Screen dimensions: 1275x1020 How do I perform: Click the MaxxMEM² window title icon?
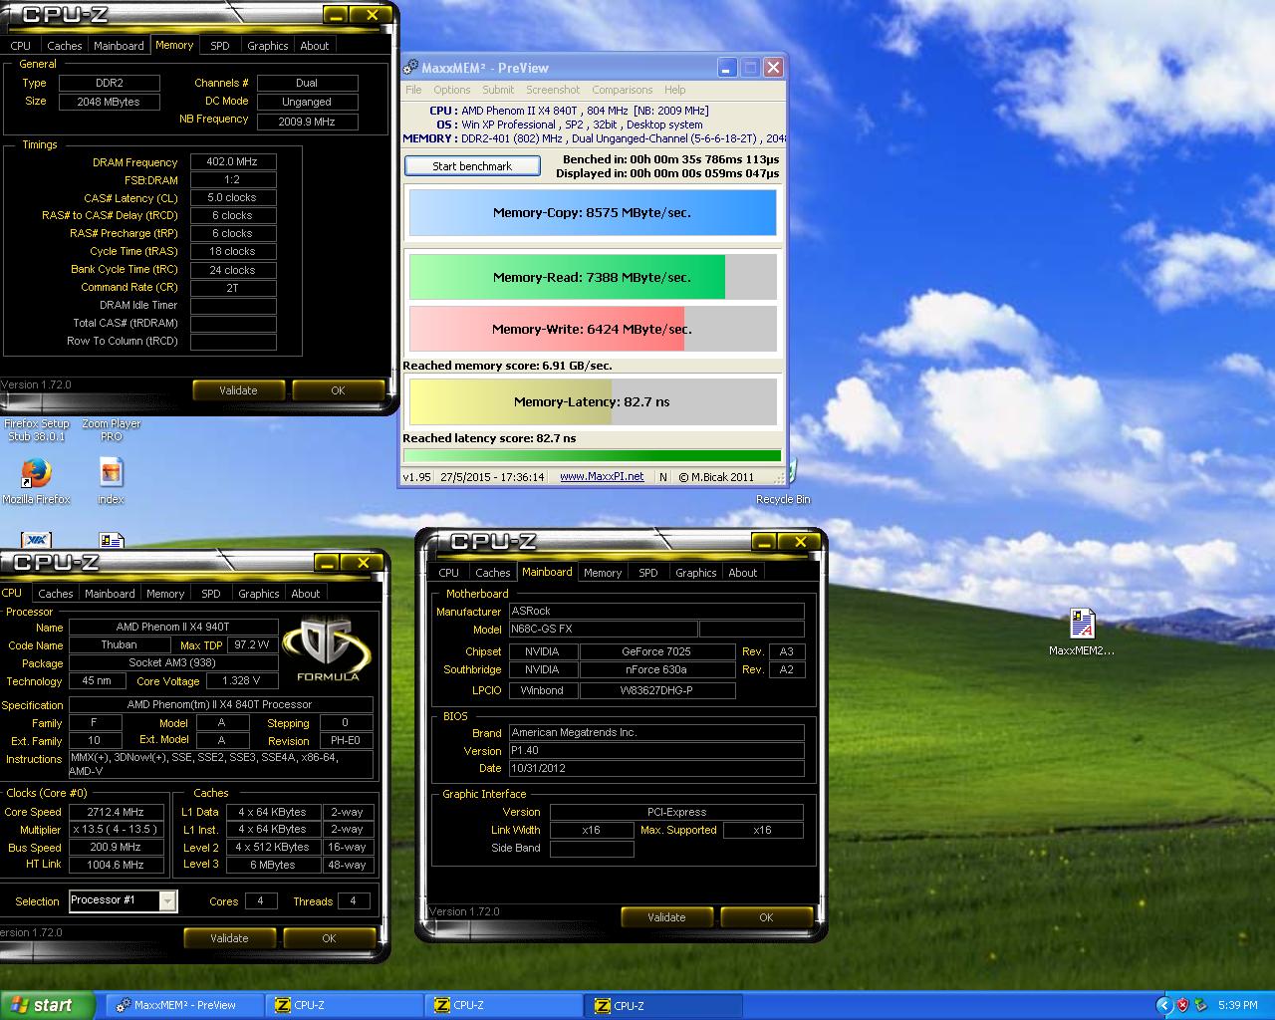[x=410, y=68]
